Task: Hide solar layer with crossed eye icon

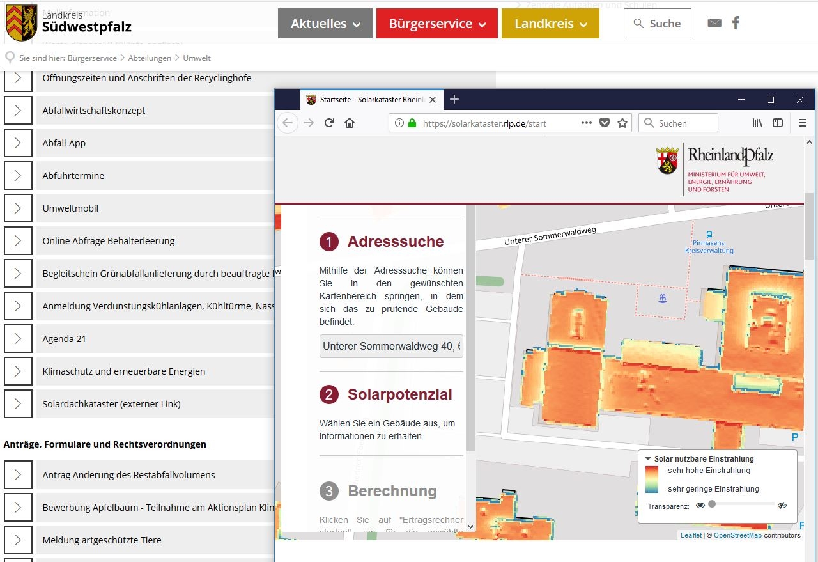Action: click(x=782, y=505)
